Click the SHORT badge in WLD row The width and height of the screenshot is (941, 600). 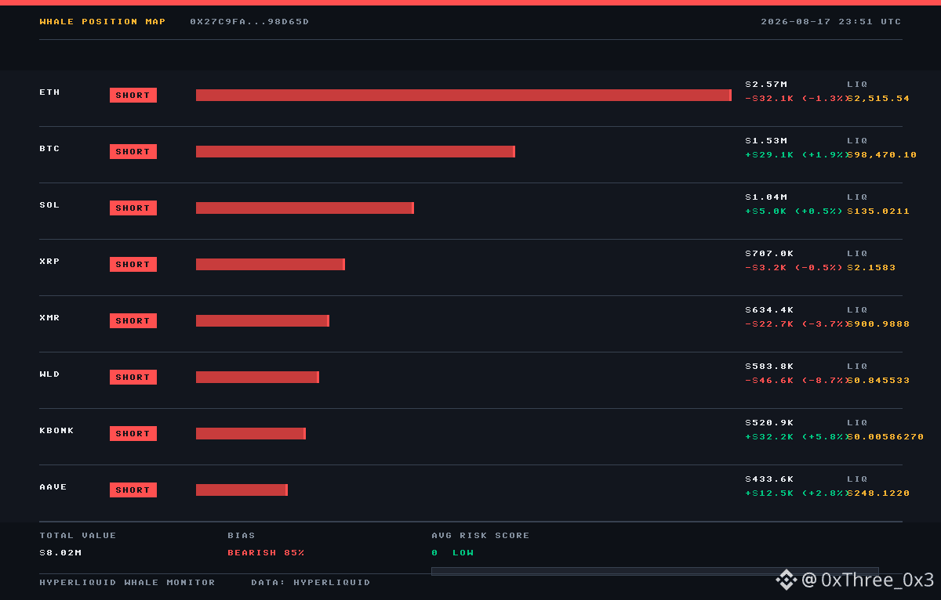click(x=133, y=378)
